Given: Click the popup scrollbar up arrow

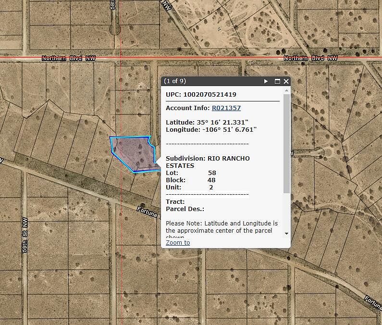Looking at the screenshot, I should [x=287, y=90].
